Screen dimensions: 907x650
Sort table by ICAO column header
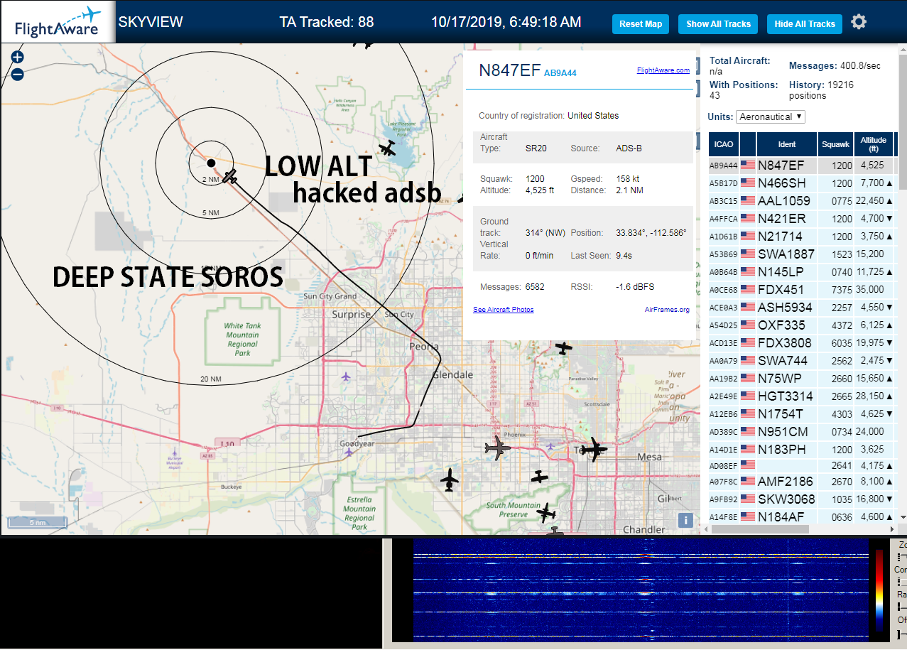724,144
